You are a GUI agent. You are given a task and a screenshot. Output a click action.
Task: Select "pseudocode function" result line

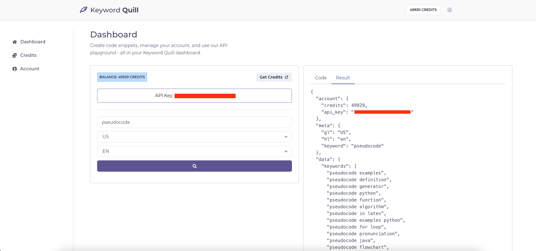click(356, 200)
